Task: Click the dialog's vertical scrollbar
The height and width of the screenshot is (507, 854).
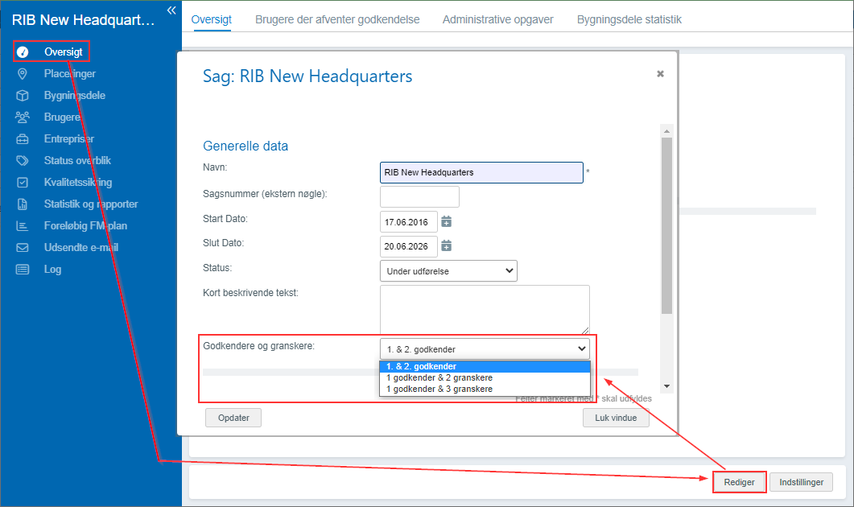Action: pos(666,225)
